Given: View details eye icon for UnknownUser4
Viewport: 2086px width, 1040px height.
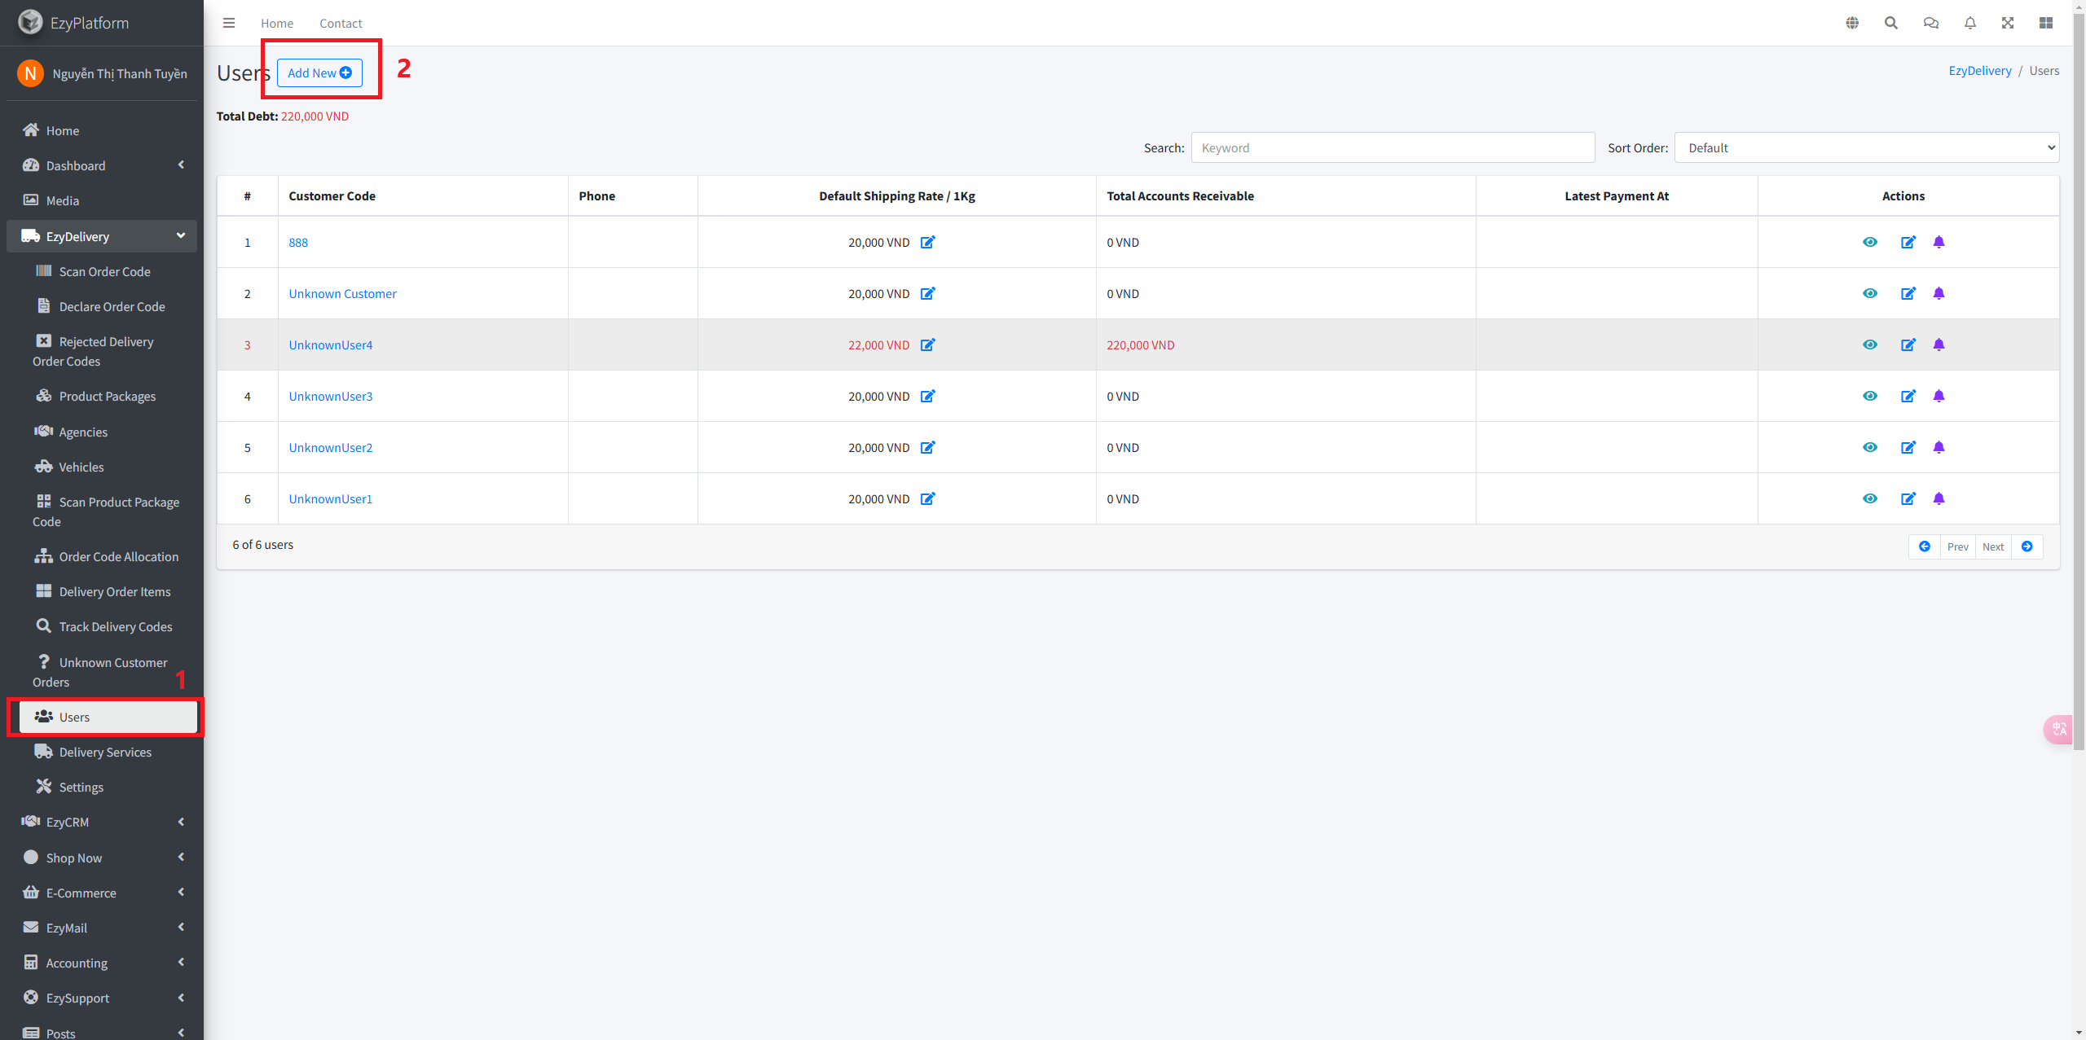Looking at the screenshot, I should point(1870,344).
